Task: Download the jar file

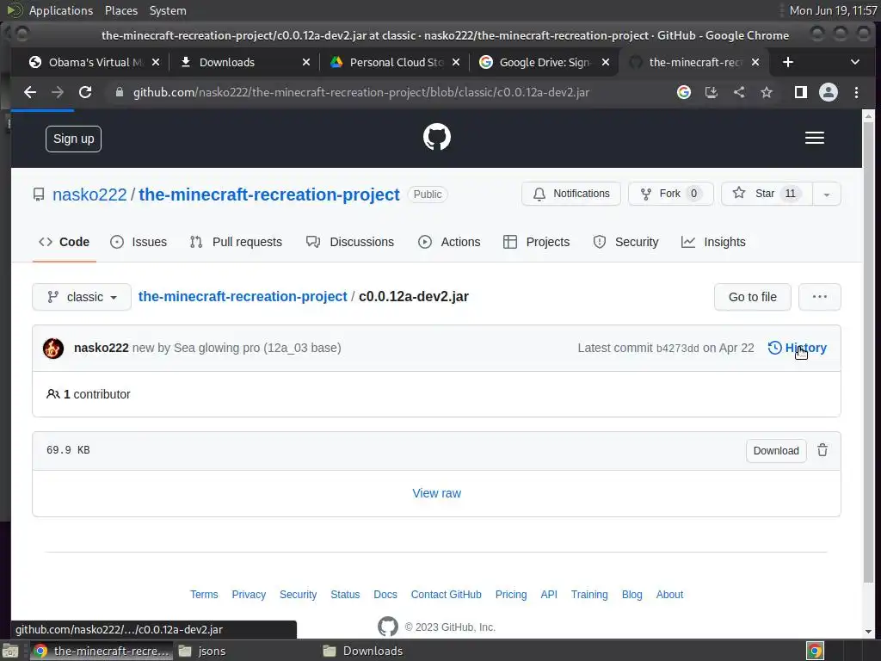Action: 776,451
